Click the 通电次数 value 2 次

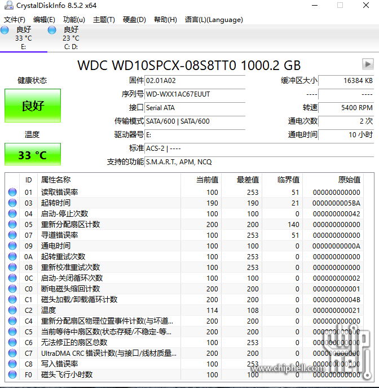(x=346, y=121)
